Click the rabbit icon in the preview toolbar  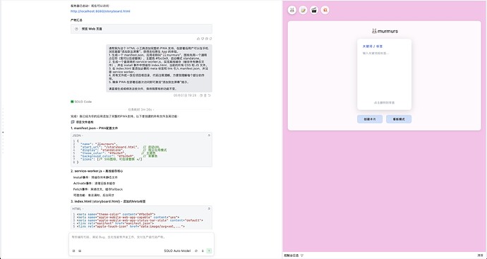(292, 11)
